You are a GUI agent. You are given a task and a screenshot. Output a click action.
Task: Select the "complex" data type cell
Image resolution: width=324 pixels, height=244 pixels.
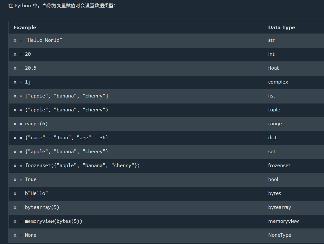pyautogui.click(x=278, y=82)
